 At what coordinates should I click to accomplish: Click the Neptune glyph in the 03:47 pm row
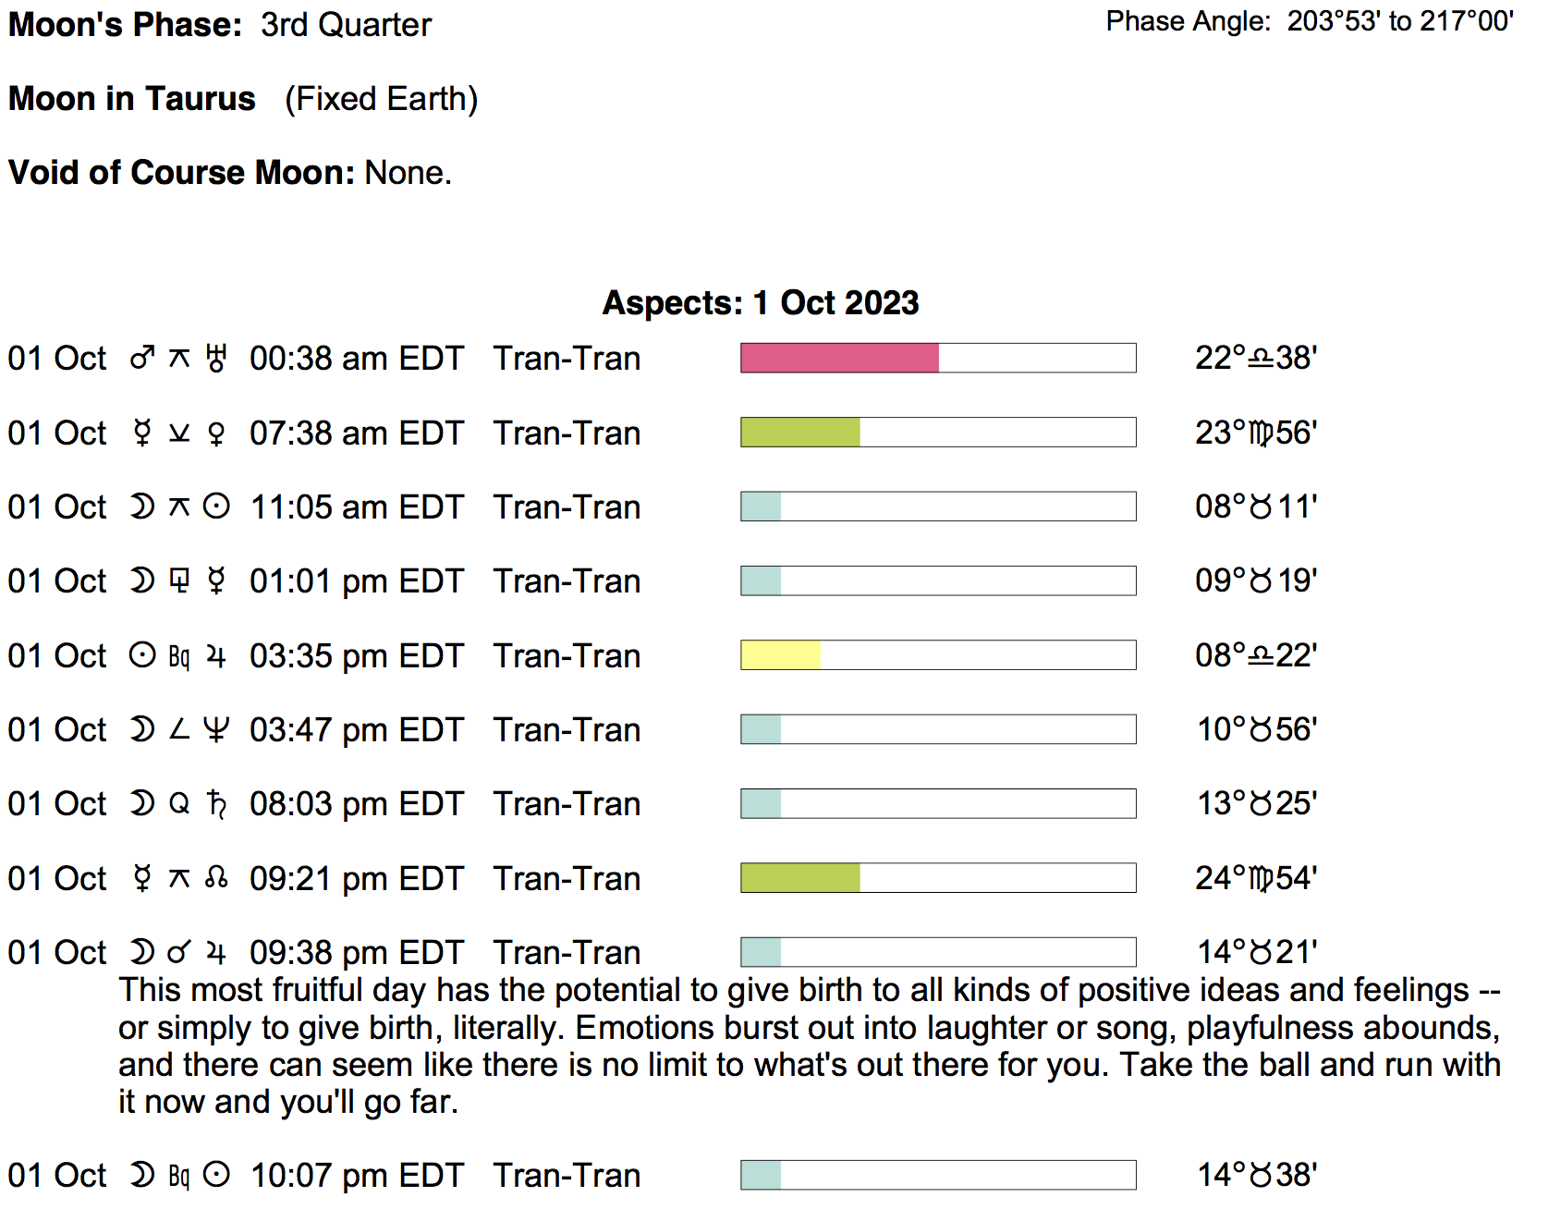click(x=216, y=730)
